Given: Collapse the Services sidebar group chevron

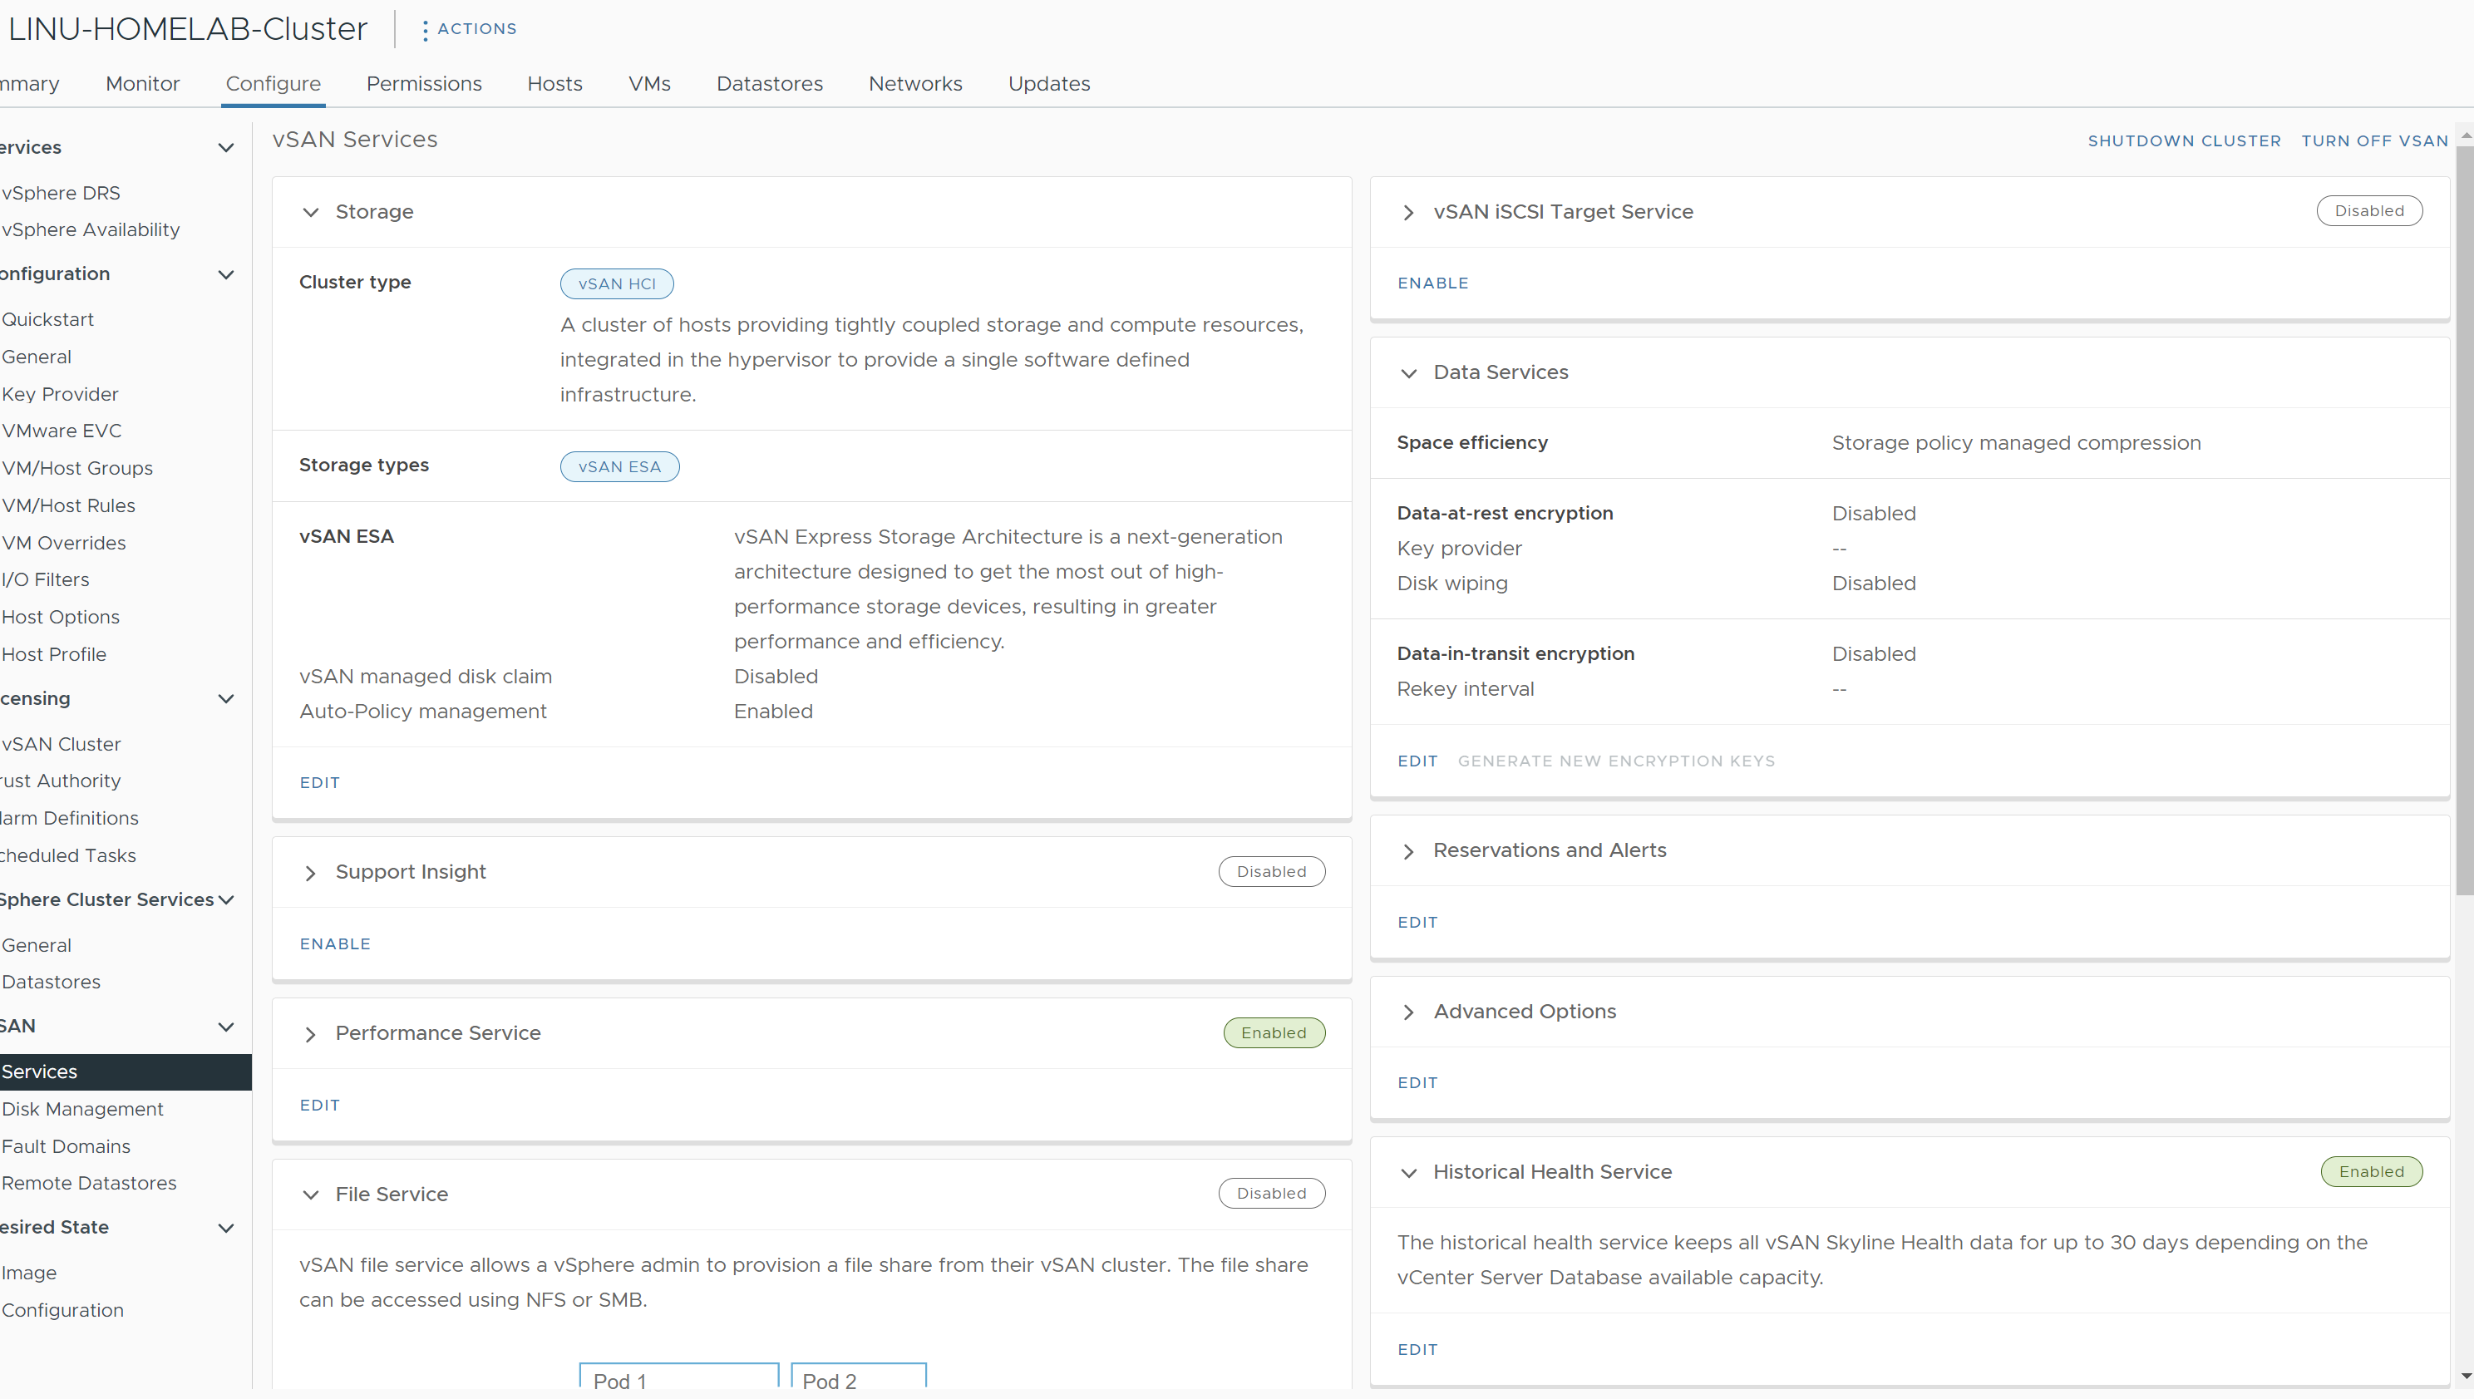Looking at the screenshot, I should (226, 148).
